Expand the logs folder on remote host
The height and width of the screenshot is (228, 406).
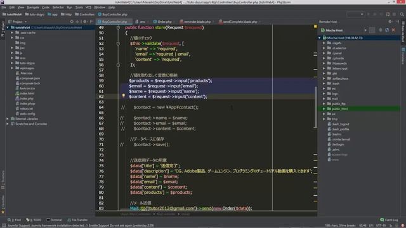(324, 94)
